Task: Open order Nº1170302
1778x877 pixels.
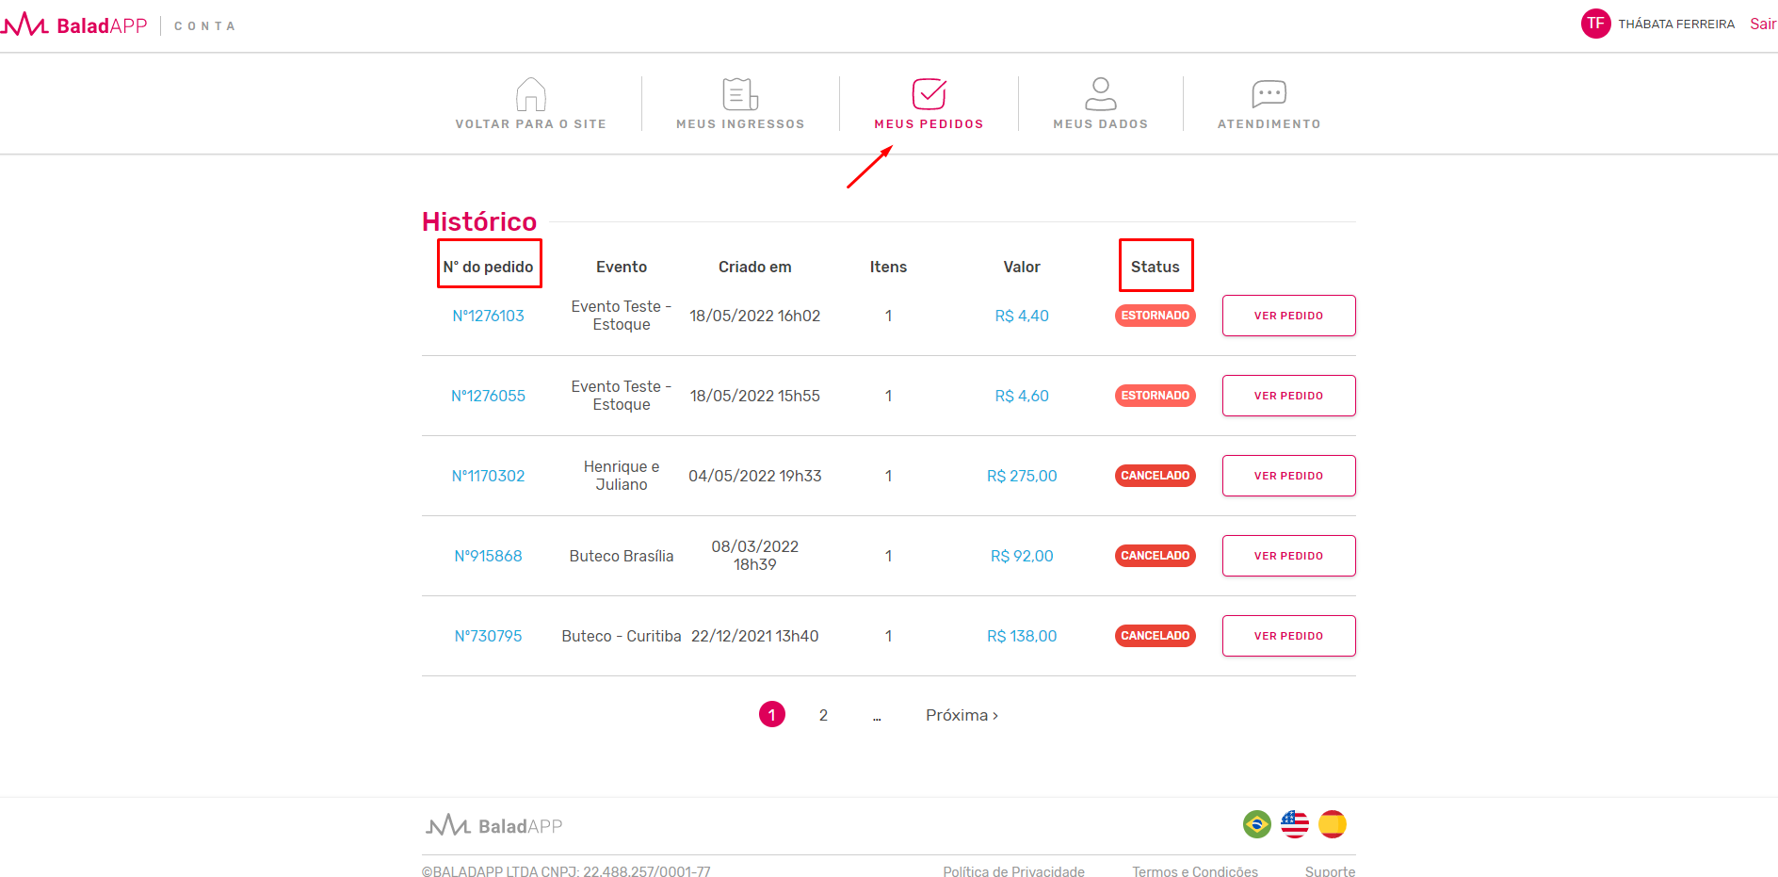Action: (488, 476)
